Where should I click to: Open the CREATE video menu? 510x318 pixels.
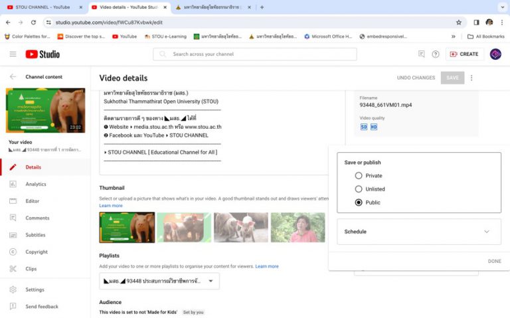464,54
